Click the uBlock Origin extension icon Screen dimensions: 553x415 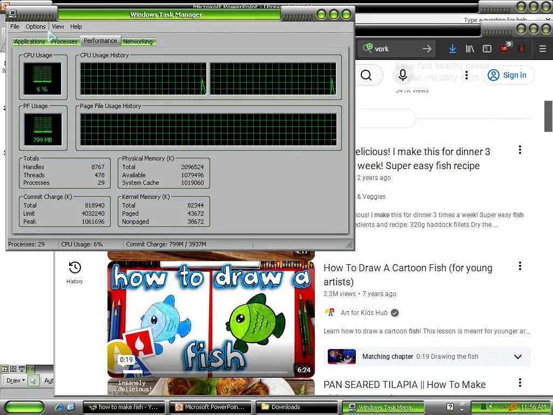coord(505,48)
